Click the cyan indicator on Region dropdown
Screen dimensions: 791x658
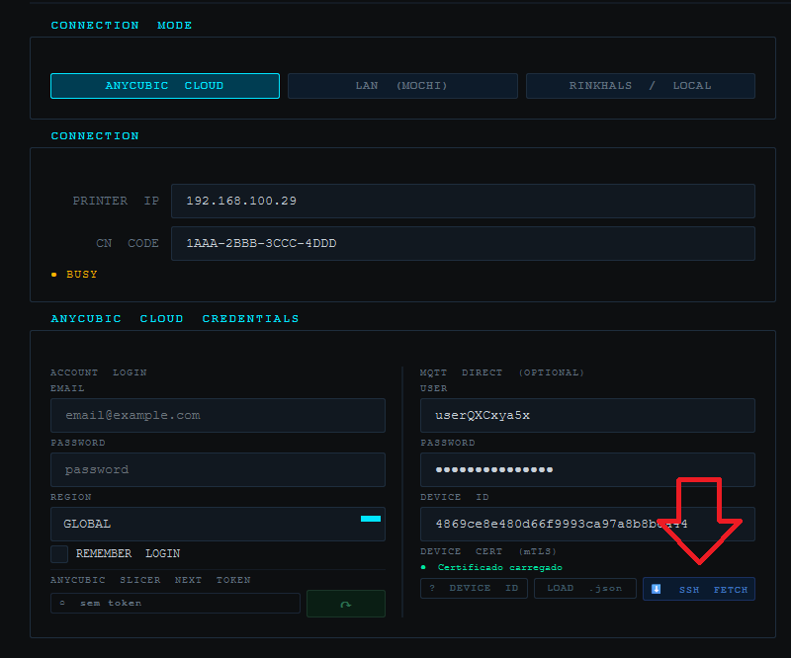tap(370, 519)
